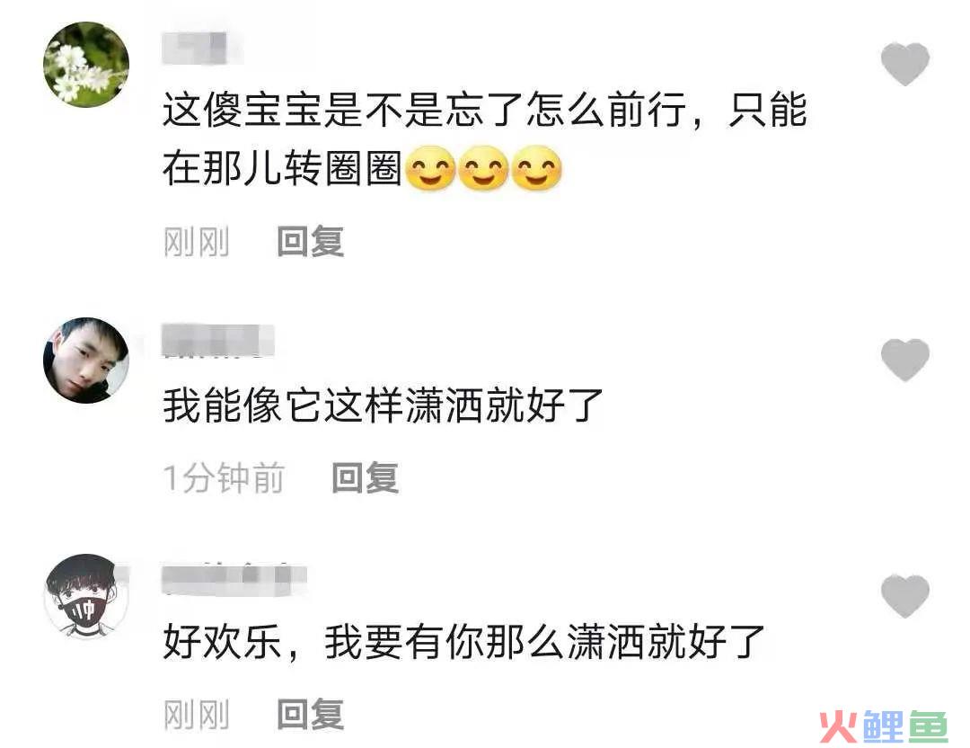Image resolution: width=970 pixels, height=748 pixels.
Task: Click the 刚刚 timestamp under first comment
Action: (x=196, y=242)
